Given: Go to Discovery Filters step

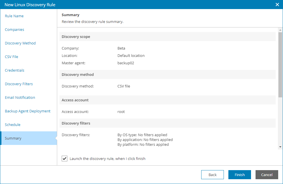Looking at the screenshot, I should (19, 84).
